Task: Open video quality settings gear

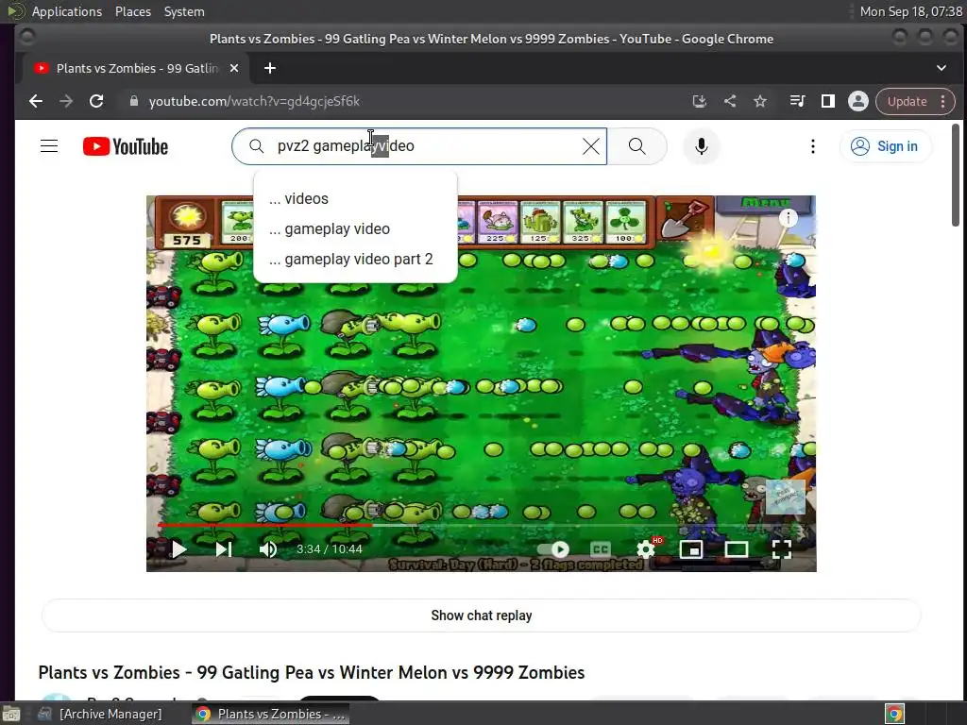Action: pos(646,548)
